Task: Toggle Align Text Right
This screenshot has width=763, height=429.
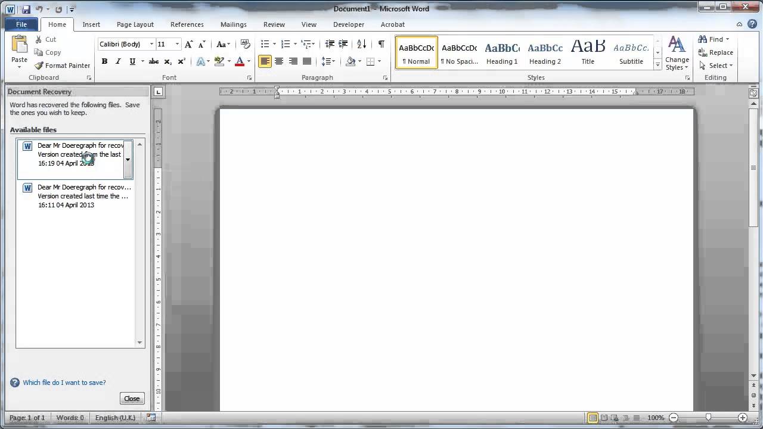Action: [x=293, y=61]
